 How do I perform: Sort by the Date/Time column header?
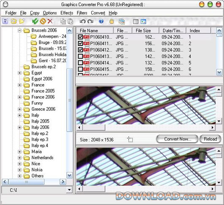coord(172,31)
